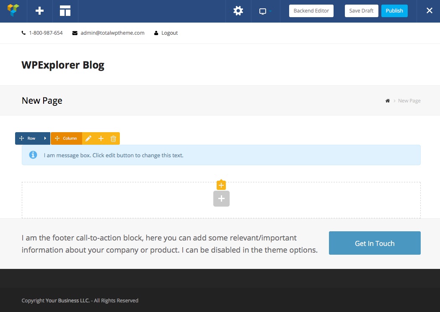Click the Column move handle icon

57,138
